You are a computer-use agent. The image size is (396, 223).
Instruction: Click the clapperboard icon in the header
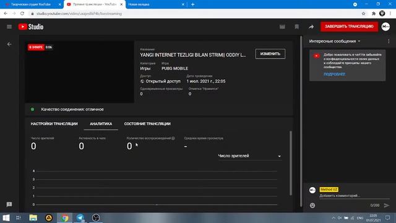(x=282, y=27)
